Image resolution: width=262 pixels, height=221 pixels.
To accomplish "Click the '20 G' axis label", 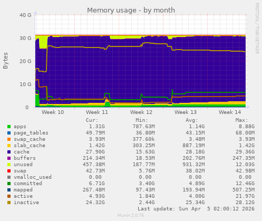I will point(25,61).
